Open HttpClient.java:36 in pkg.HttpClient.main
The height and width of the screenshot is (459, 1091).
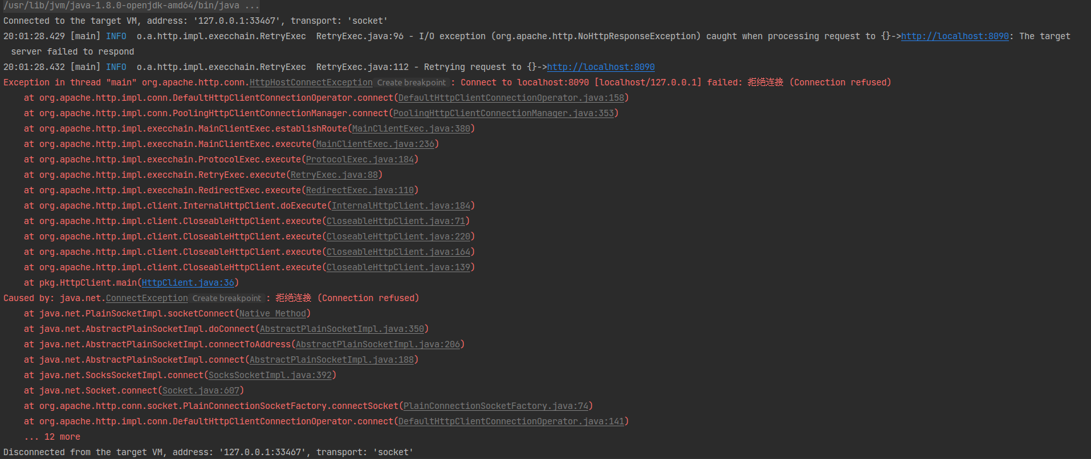pyautogui.click(x=188, y=282)
